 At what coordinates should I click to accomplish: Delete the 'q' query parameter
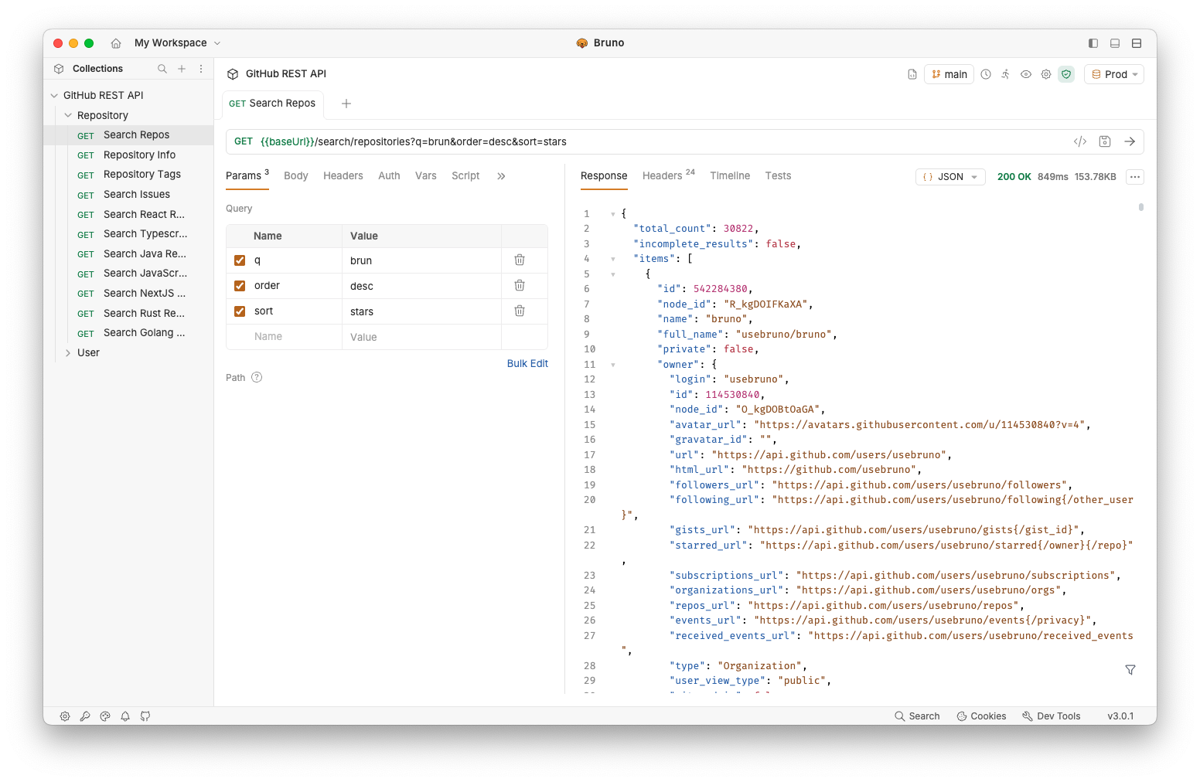tap(520, 260)
